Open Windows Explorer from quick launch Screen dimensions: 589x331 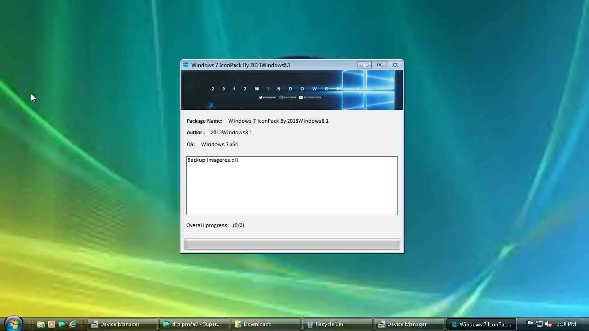pyautogui.click(x=41, y=324)
